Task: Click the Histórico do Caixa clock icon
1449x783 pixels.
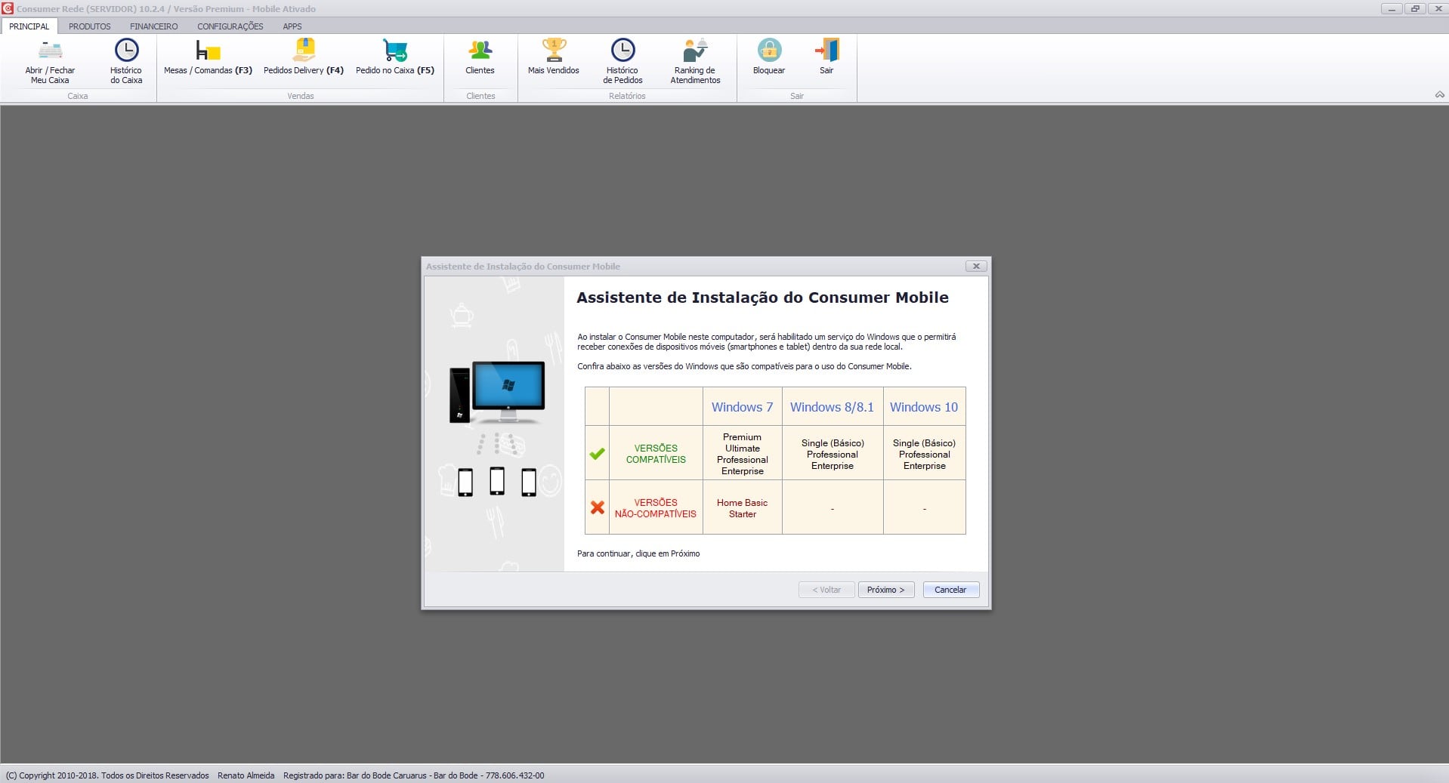Action: tap(126, 51)
